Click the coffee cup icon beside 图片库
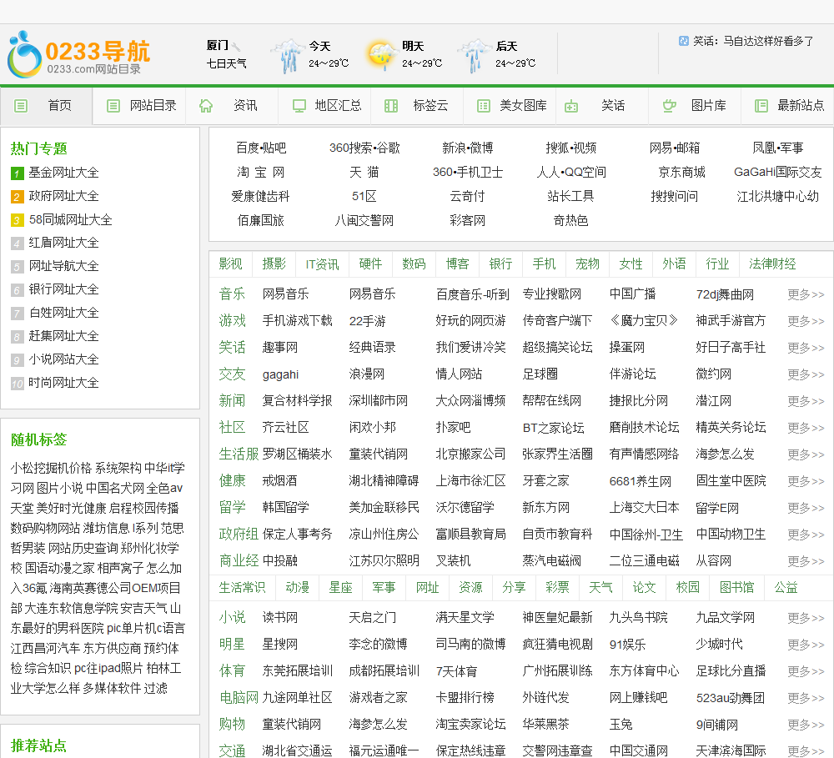The height and width of the screenshot is (758, 834). click(x=669, y=106)
